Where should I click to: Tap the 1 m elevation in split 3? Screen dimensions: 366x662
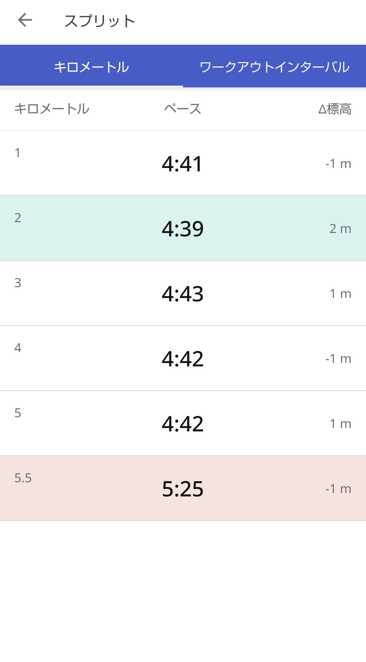[340, 294]
